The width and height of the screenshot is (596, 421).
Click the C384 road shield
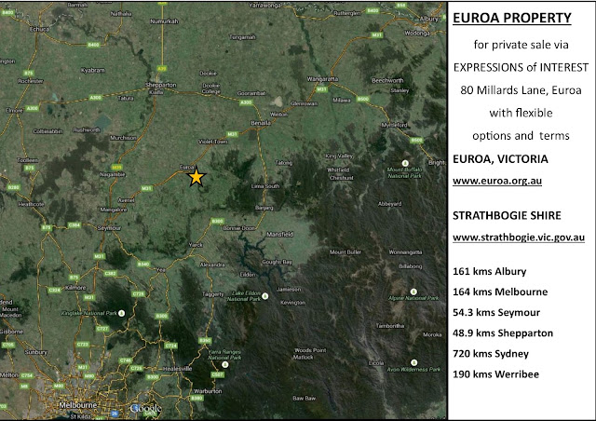point(74,225)
